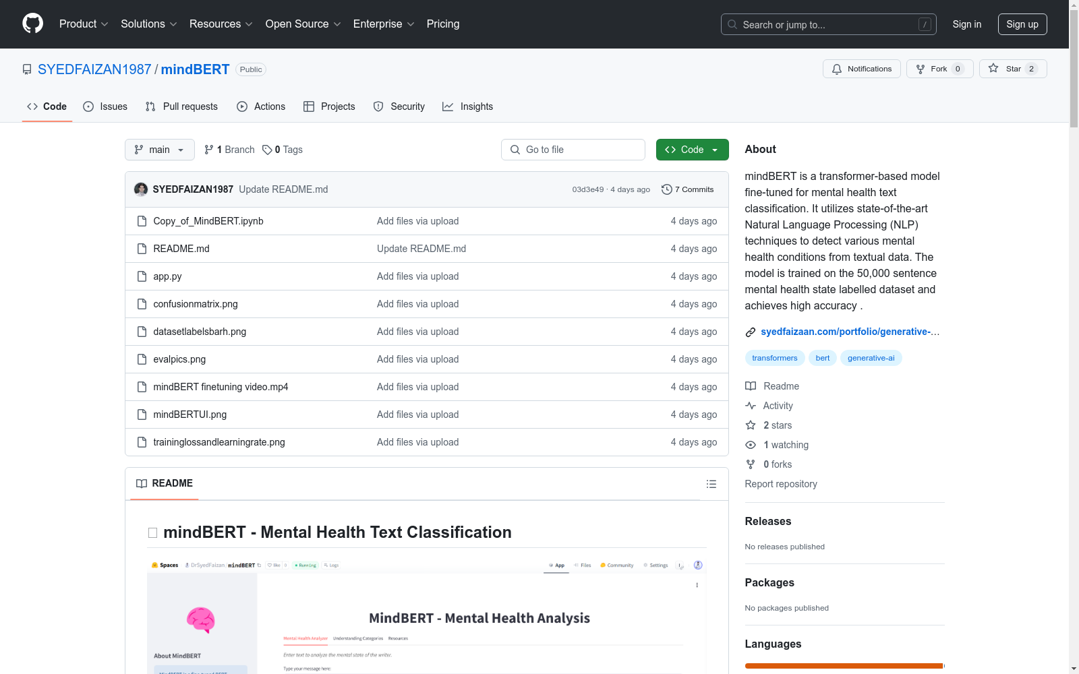The width and height of the screenshot is (1079, 674).
Task: Click the repository icon beside owner name
Action: pyautogui.click(x=27, y=69)
